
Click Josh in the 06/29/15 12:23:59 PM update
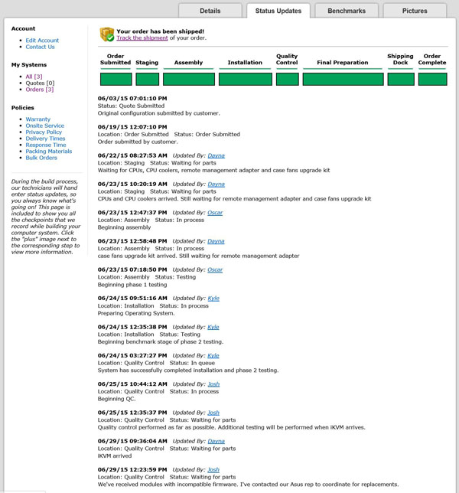point(213,470)
